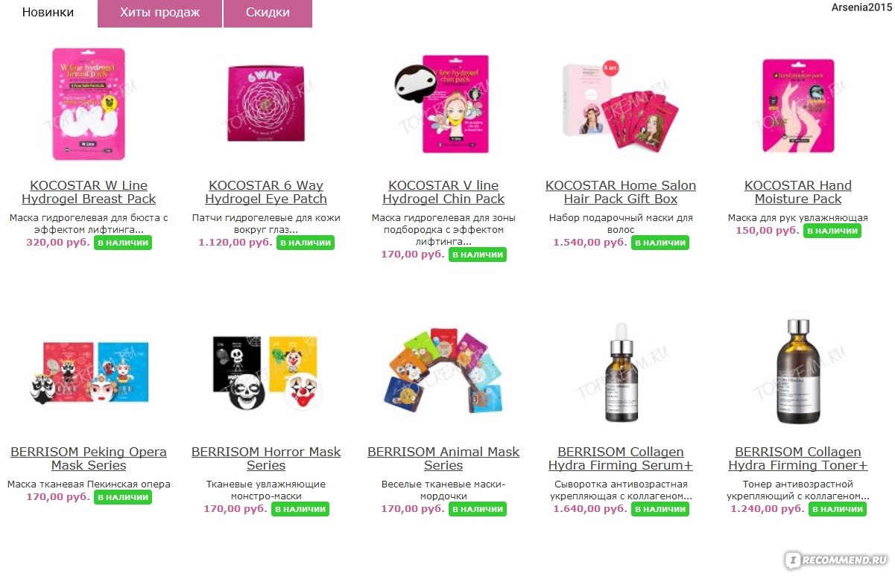Open BERRISOM Horror Mask Series link
Viewport: 895px width, 576px height.
tap(266, 458)
